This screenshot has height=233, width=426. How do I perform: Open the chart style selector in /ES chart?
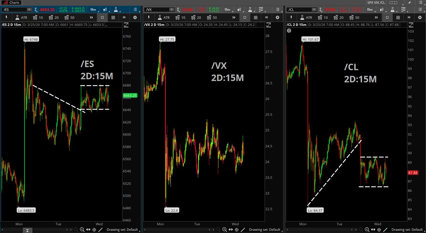tap(105, 10)
